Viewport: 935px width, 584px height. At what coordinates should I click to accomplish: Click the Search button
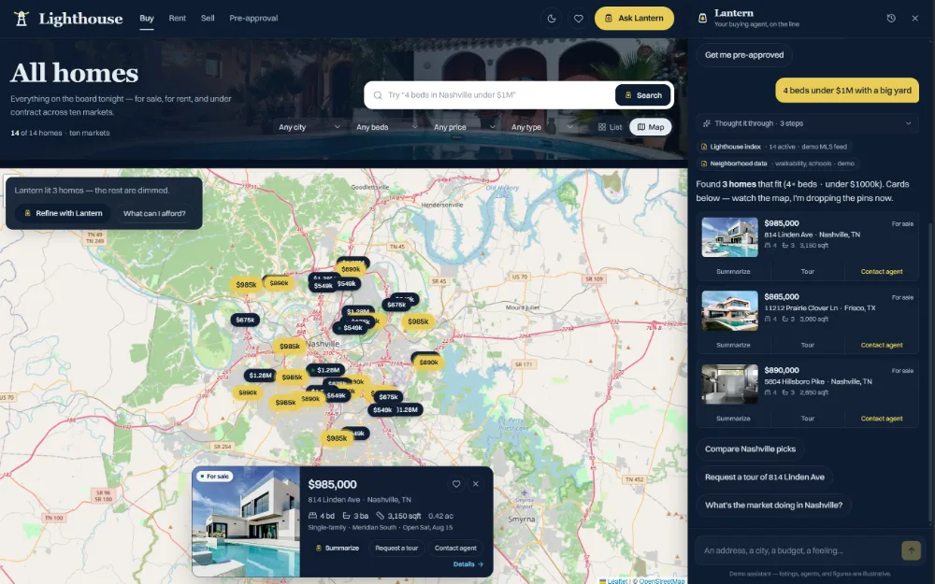643,95
